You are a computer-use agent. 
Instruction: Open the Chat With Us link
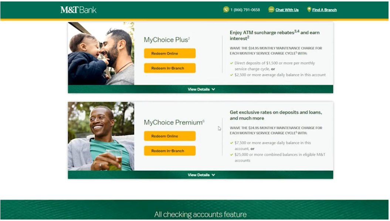(287, 10)
